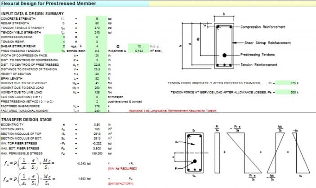Click the [MIN. Asr REQUIRED] red note
This screenshot has height=188, width=316.
pyautogui.click(x=122, y=169)
